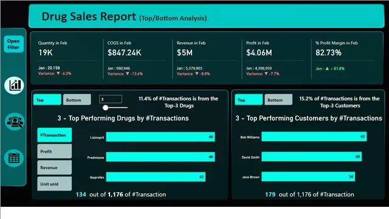Click the Jan : 980,946 COGS text

pyautogui.click(x=119, y=68)
